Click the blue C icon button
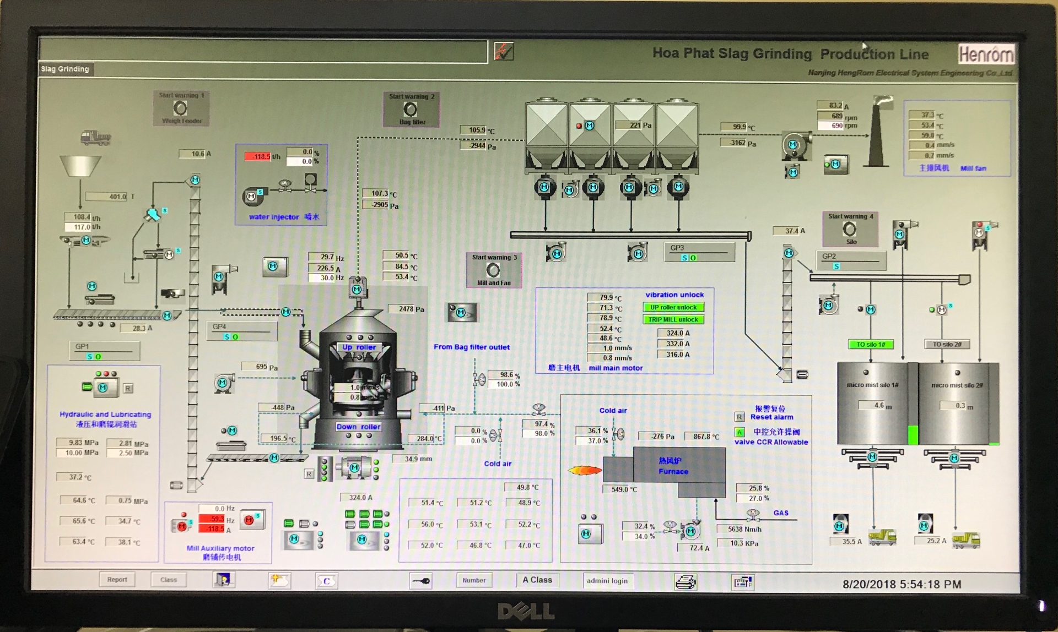 coord(326,581)
